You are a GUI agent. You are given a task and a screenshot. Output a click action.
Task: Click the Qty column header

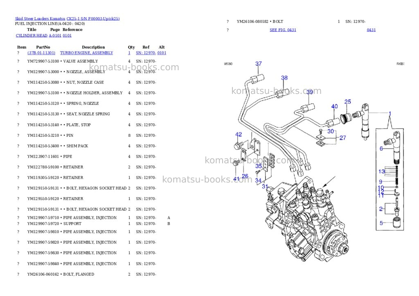pyautogui.click(x=131, y=47)
